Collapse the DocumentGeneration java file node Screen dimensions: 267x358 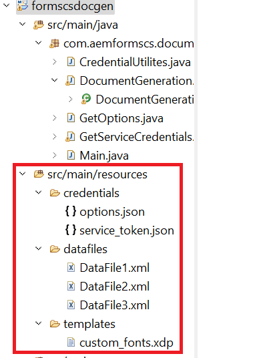[54, 80]
